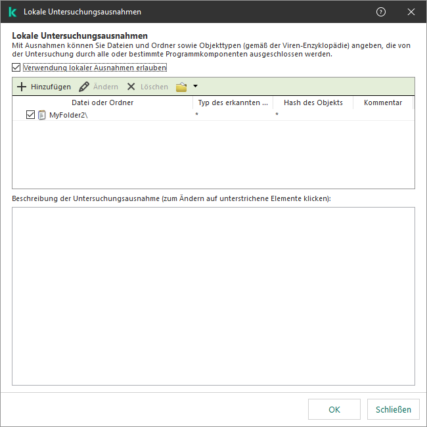Add a new exclusion with Hinzufügen

[43, 87]
